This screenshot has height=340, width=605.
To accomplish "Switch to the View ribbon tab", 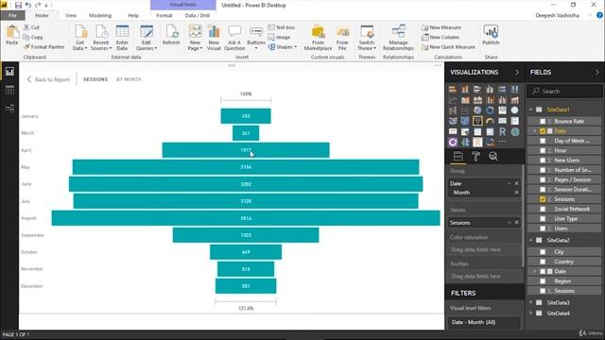I will (71, 15).
